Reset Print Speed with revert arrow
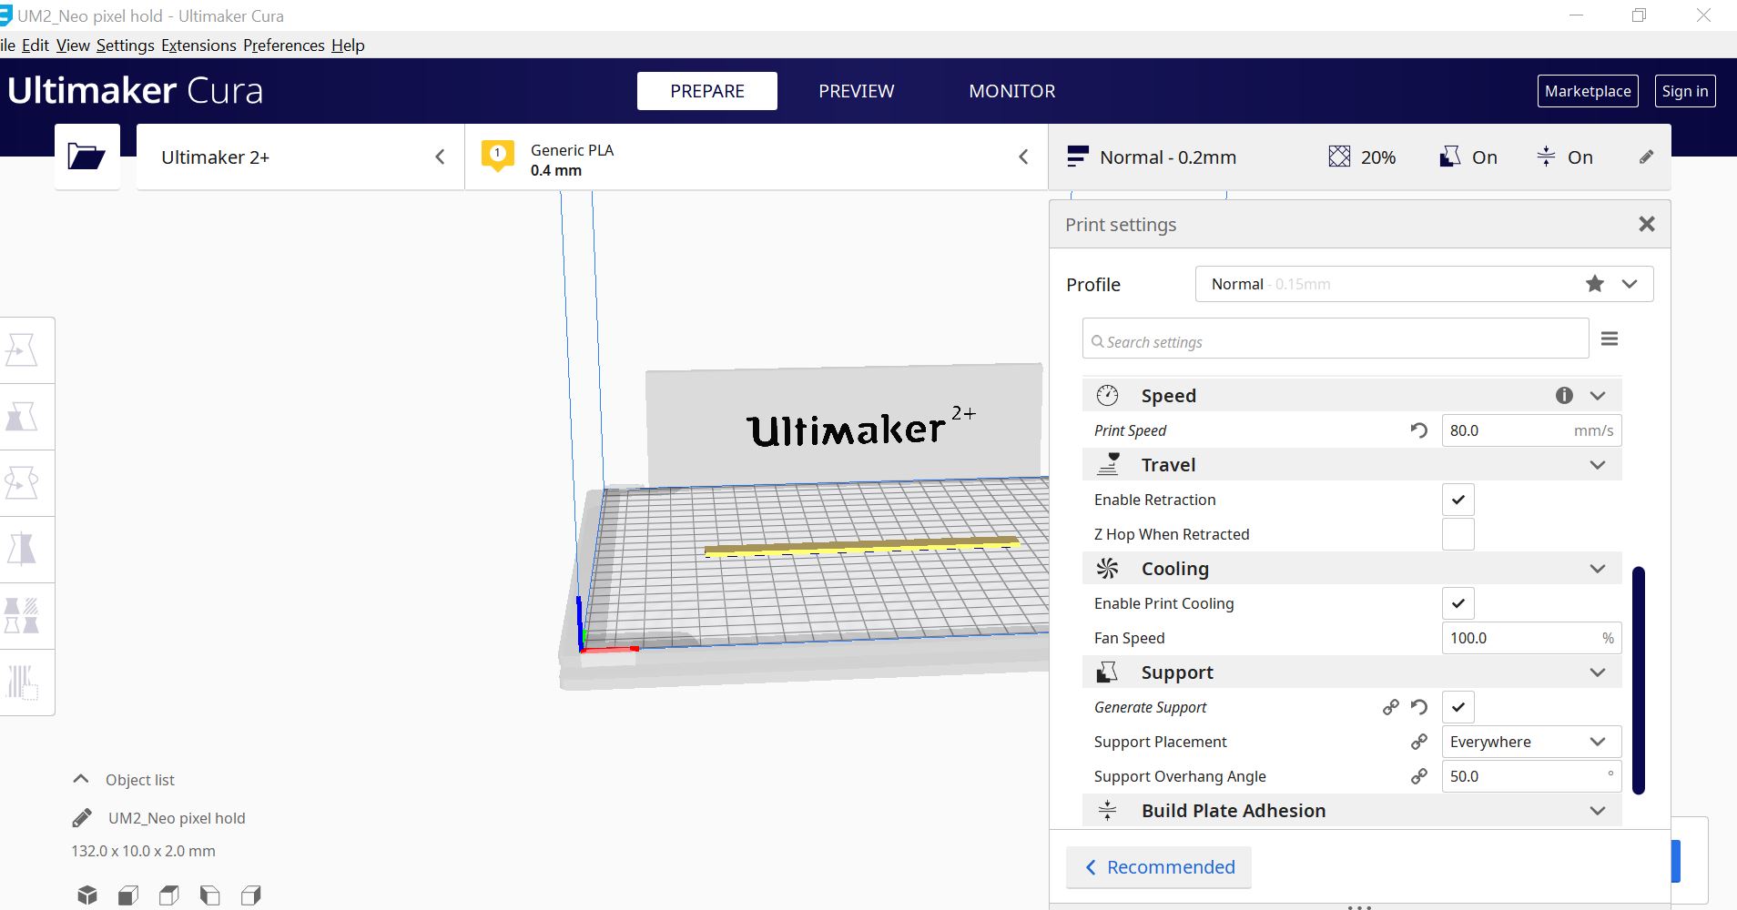This screenshot has height=910, width=1737. tap(1418, 430)
